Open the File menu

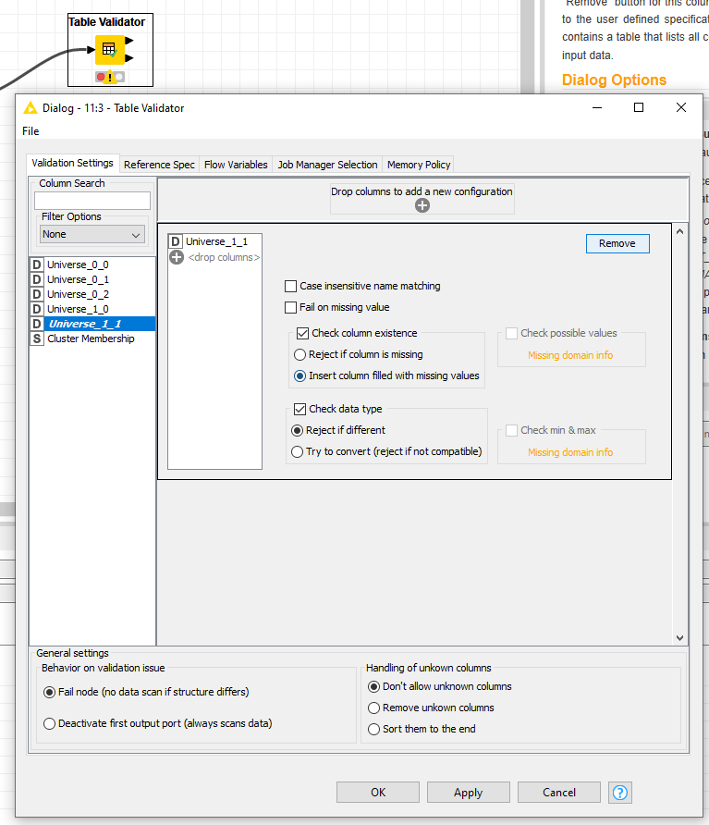pyautogui.click(x=31, y=131)
